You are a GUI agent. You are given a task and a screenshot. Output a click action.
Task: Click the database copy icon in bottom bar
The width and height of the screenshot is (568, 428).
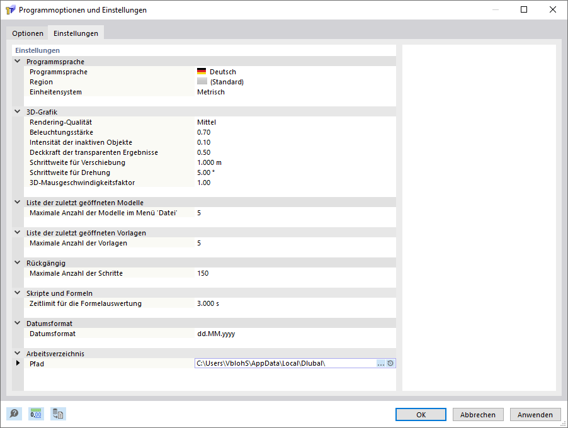(59, 414)
